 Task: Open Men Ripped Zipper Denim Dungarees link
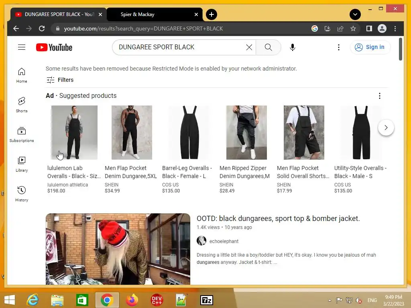click(x=244, y=172)
